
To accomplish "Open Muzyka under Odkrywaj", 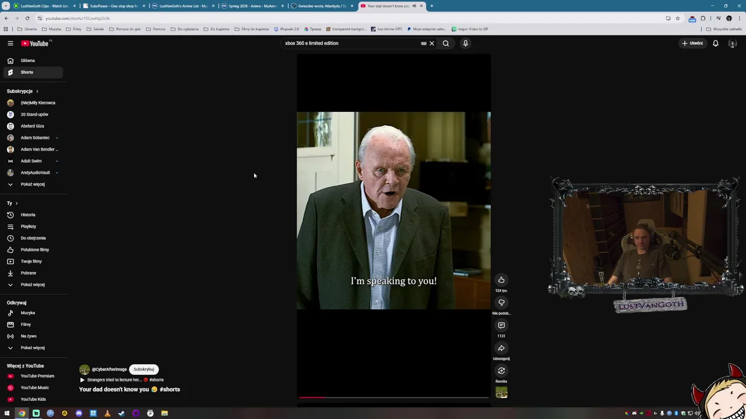I will click(33, 313).
